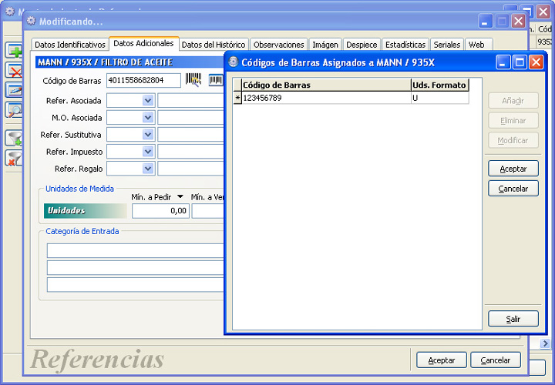Click the edit record pencil icon
The image size is (555, 385).
[14, 90]
